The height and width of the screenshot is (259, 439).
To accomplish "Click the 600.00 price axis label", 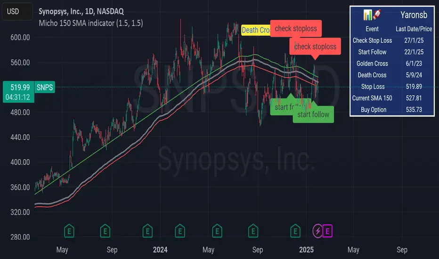I will [x=20, y=38].
